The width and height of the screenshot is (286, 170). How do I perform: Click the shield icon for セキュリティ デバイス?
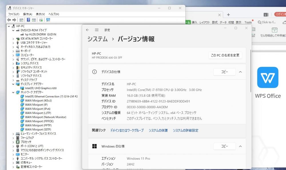(18, 67)
